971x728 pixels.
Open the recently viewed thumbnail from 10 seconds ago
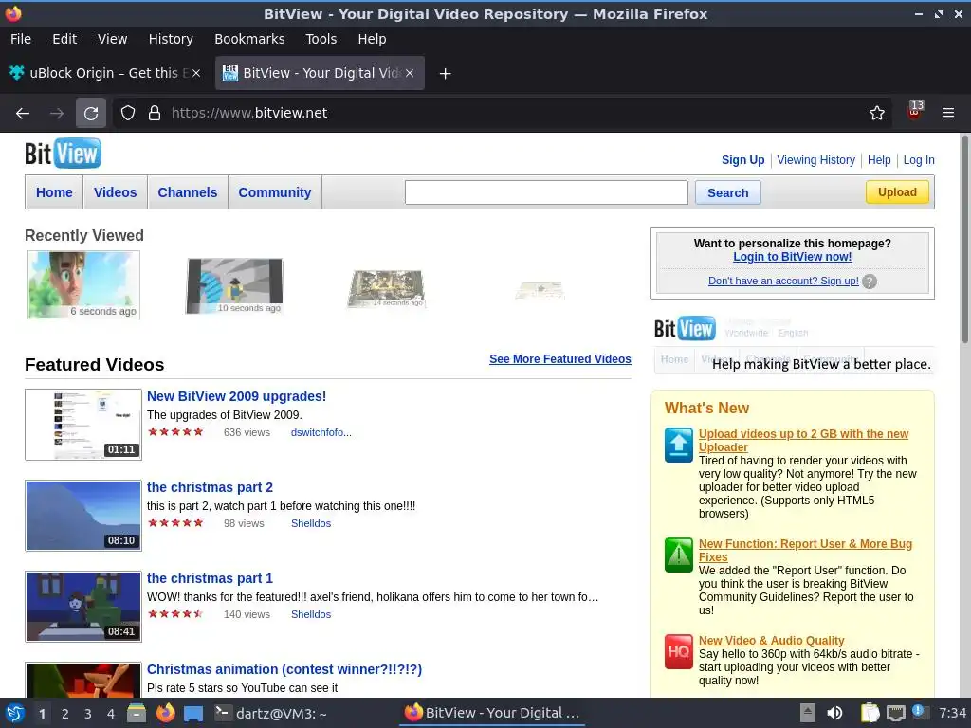point(235,286)
